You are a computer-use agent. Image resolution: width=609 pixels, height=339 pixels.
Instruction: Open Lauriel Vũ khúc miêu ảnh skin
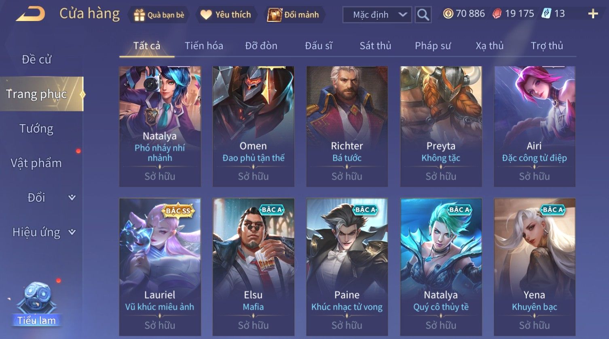coord(160,267)
